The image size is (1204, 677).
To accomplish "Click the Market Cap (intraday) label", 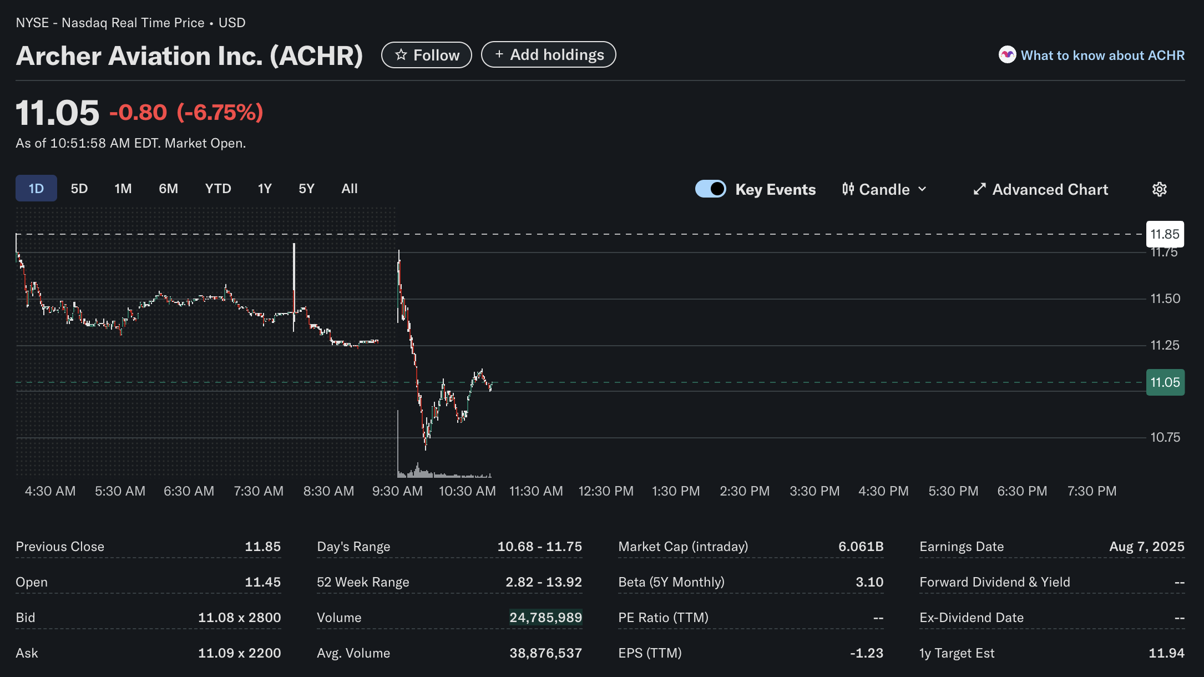I will (x=683, y=547).
